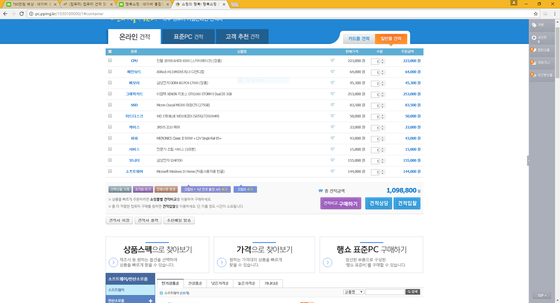The image size is (560, 303).
Task: Click the 포인트 points icon in sidebar
Action: pyautogui.click(x=534, y=38)
